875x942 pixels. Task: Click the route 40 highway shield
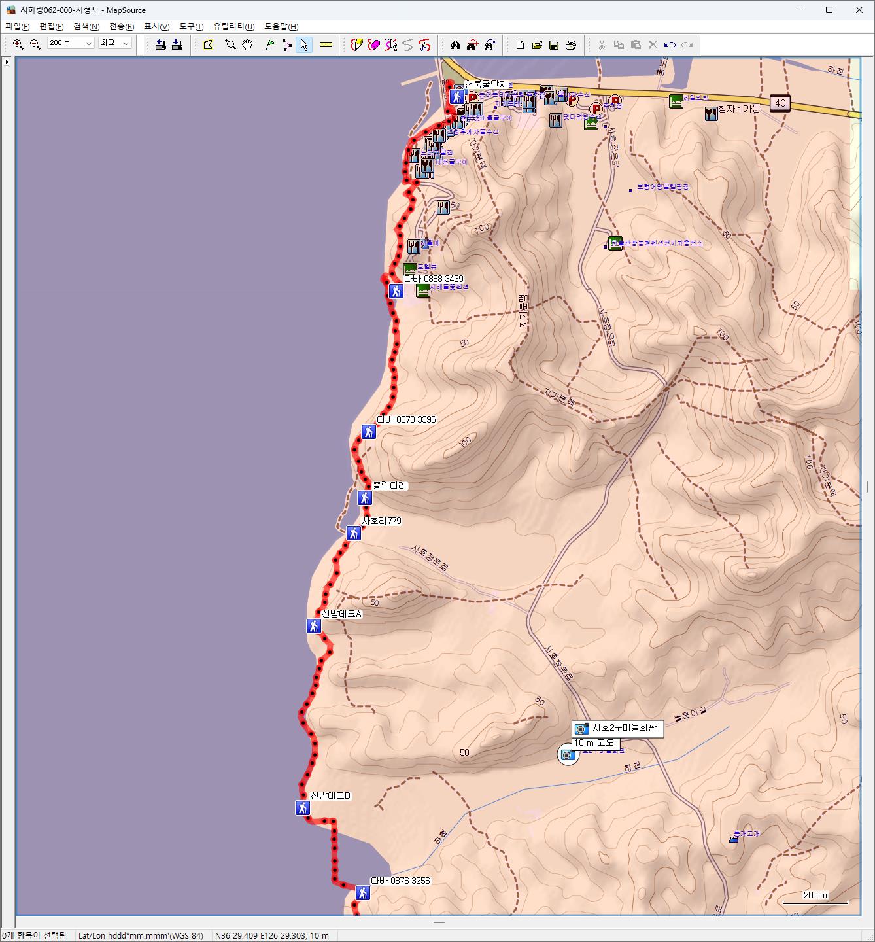pos(780,103)
